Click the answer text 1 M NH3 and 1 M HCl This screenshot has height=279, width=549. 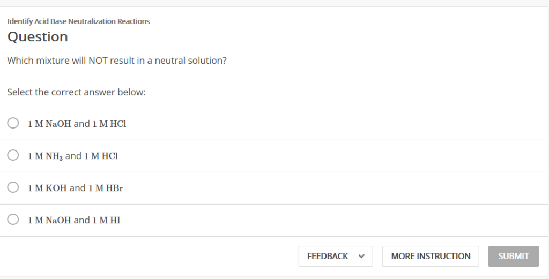coord(73,156)
